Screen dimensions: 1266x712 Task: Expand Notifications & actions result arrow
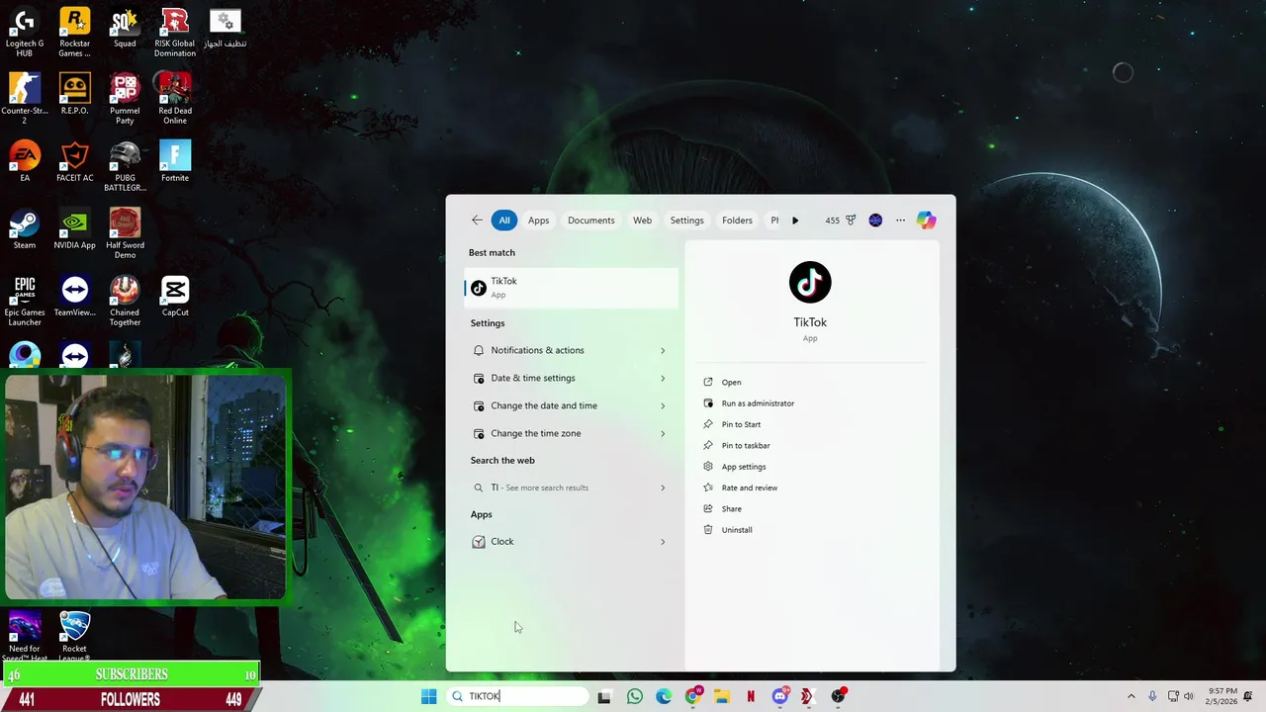pos(663,350)
